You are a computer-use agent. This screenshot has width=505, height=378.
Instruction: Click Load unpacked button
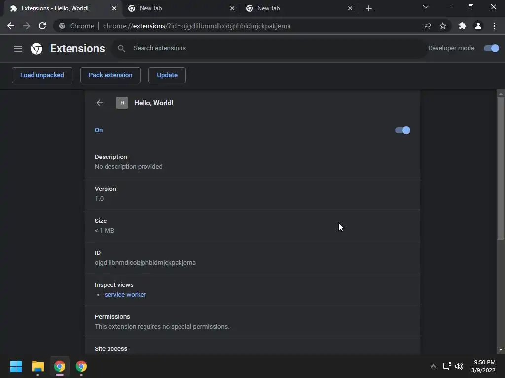[x=42, y=75]
